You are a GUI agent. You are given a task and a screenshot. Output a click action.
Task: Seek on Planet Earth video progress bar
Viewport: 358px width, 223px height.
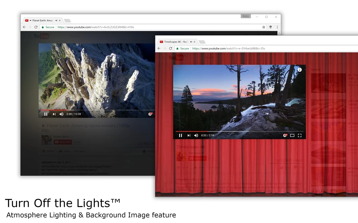pyautogui.click(x=96, y=110)
